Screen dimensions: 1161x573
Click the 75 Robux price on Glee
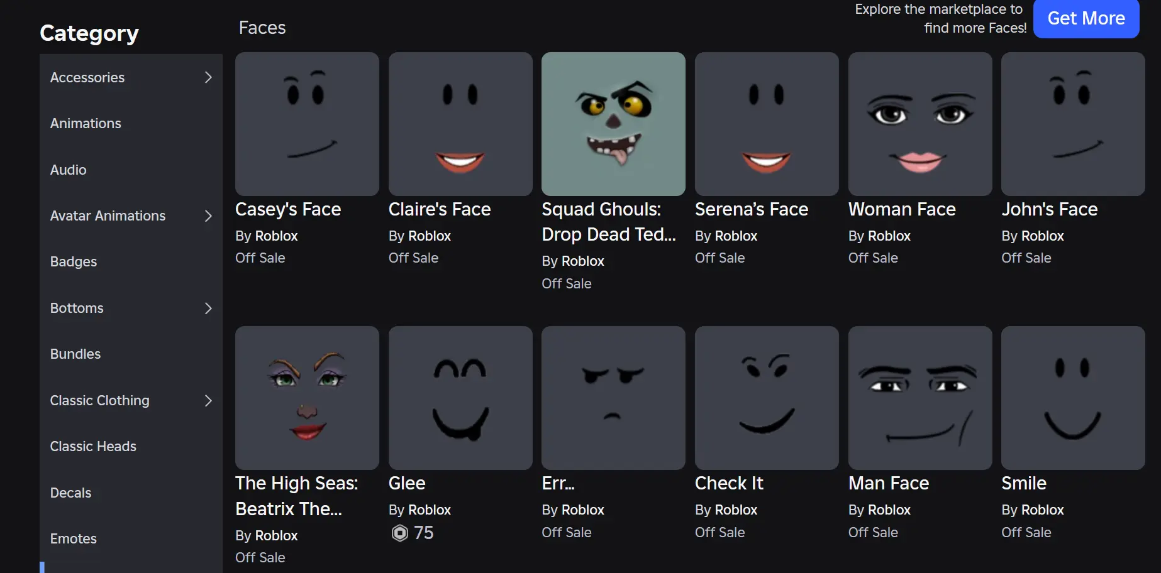[x=424, y=533]
